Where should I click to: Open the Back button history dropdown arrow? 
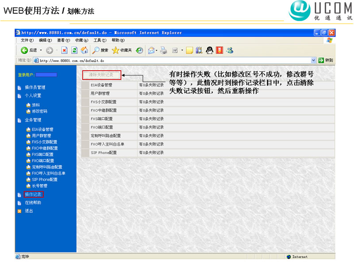coord(40,50)
